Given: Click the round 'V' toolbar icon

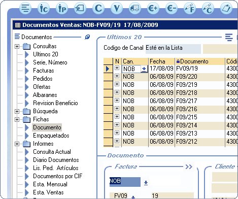Looking at the screenshot, I should 117,8.
